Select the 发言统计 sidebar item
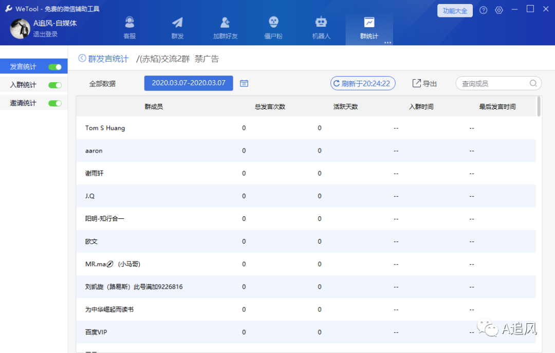Screen dimensions: 555x353 (33, 67)
